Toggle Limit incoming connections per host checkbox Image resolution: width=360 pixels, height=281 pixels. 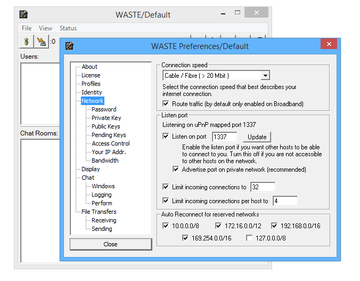point(166,200)
